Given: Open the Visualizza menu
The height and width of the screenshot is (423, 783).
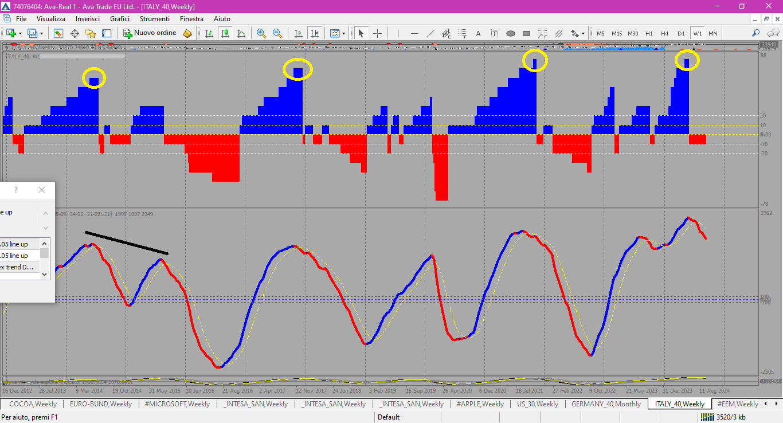Looking at the screenshot, I should (51, 19).
